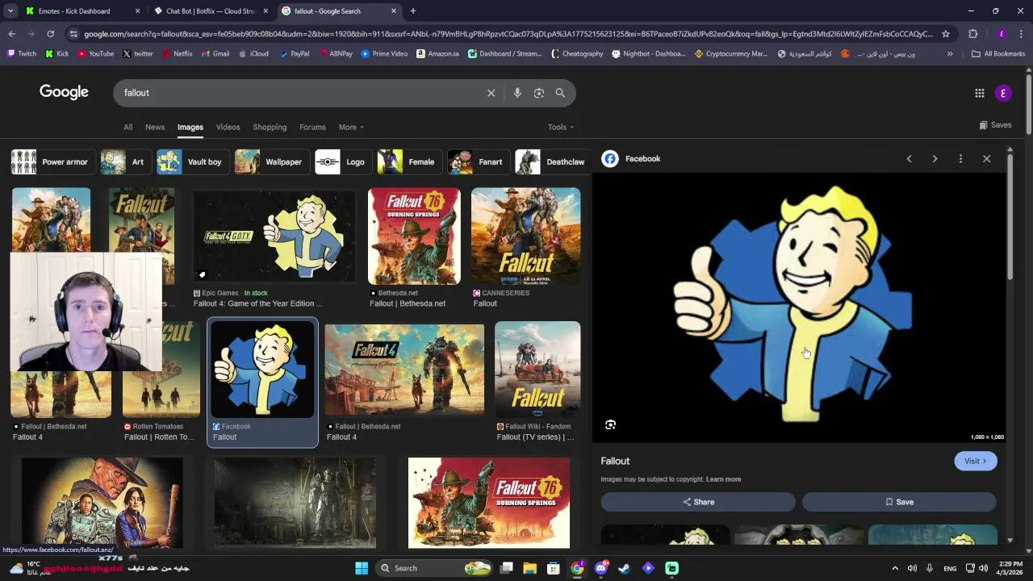Close the image preview panel
Screen dimensions: 1033x581
tap(986, 159)
